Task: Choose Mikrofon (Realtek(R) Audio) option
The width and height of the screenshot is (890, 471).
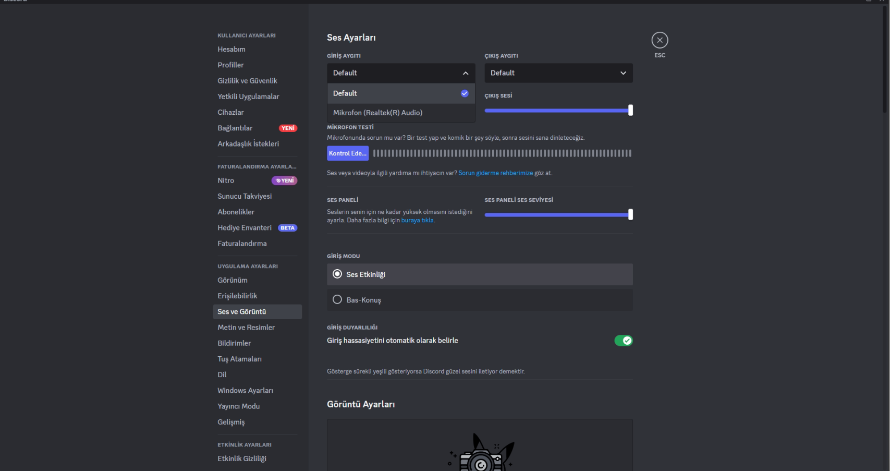Action: tap(377, 113)
